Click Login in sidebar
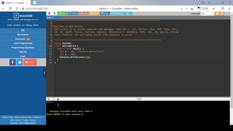The width and height of the screenshot is (233, 131). 23,56
